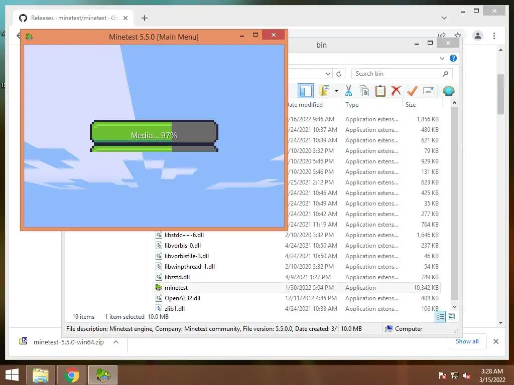Open the network tray icon

(x=454, y=375)
